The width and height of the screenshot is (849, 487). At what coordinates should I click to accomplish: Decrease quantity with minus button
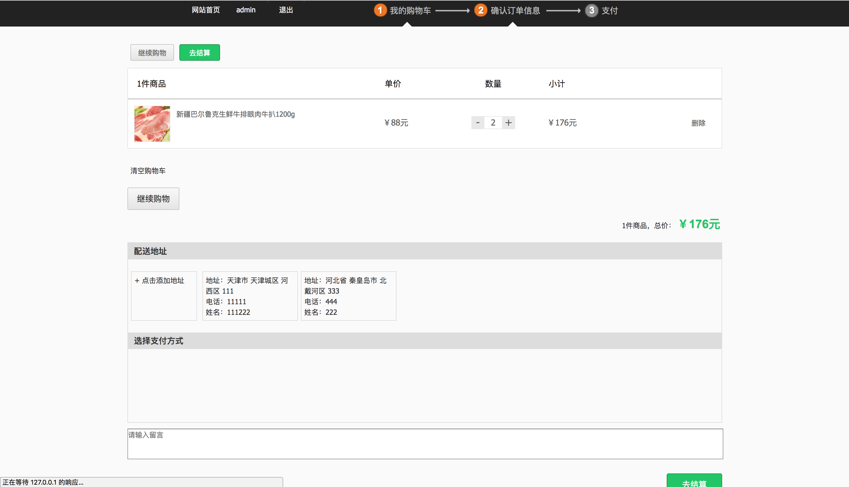478,123
